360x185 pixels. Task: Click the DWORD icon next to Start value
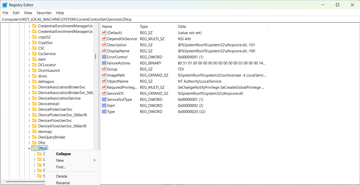(x=104, y=106)
